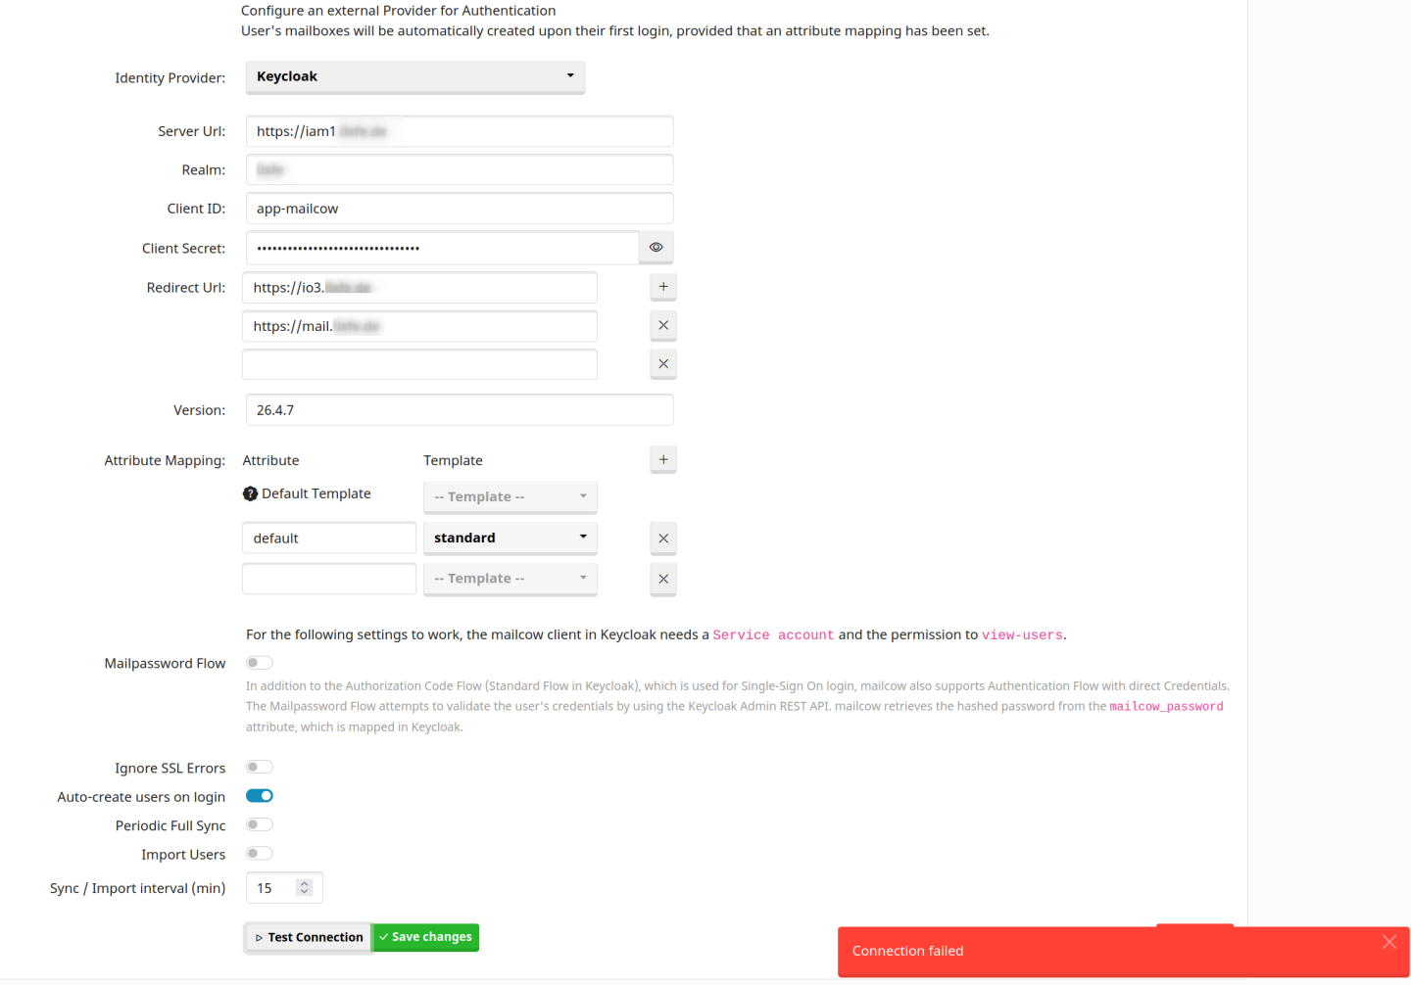The image size is (1411, 985).
Task: Increase the Sync / Import interval value
Action: [x=305, y=883]
